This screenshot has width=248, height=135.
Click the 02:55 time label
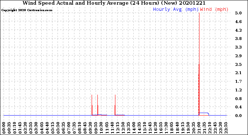[31, 128]
